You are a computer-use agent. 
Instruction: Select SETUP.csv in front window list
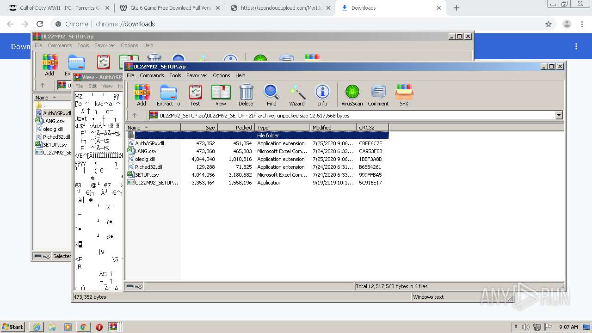257,175
